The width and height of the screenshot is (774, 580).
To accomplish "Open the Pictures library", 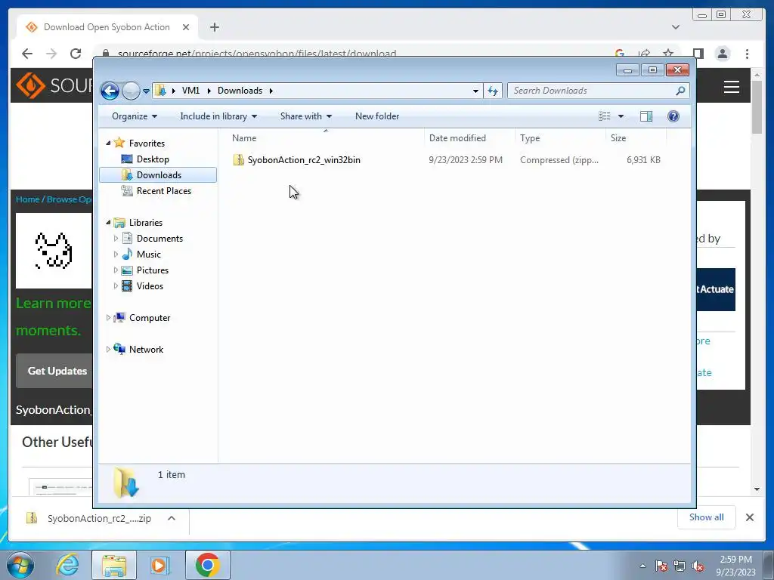I will tap(153, 270).
